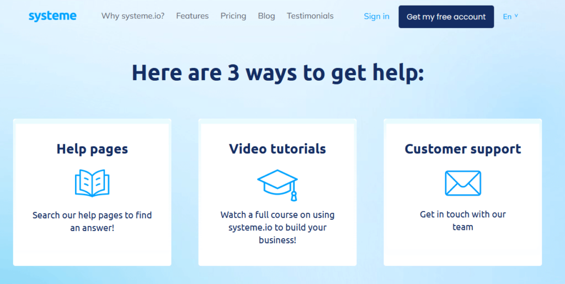Open the Pricing page

(x=233, y=16)
